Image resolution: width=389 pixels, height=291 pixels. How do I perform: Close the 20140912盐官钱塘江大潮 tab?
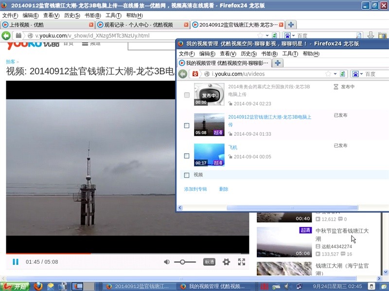coord(281,25)
